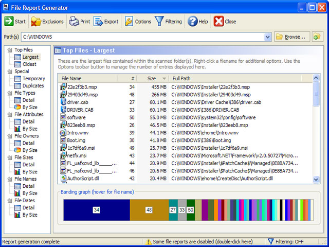Click the Export icon in toolbar
This screenshot has width=329, height=247.
98,21
